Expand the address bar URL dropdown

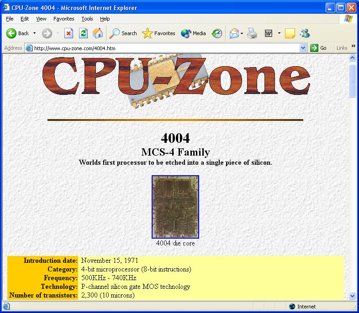303,48
